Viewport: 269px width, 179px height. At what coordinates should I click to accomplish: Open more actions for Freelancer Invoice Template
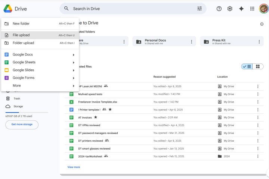pos(258,102)
